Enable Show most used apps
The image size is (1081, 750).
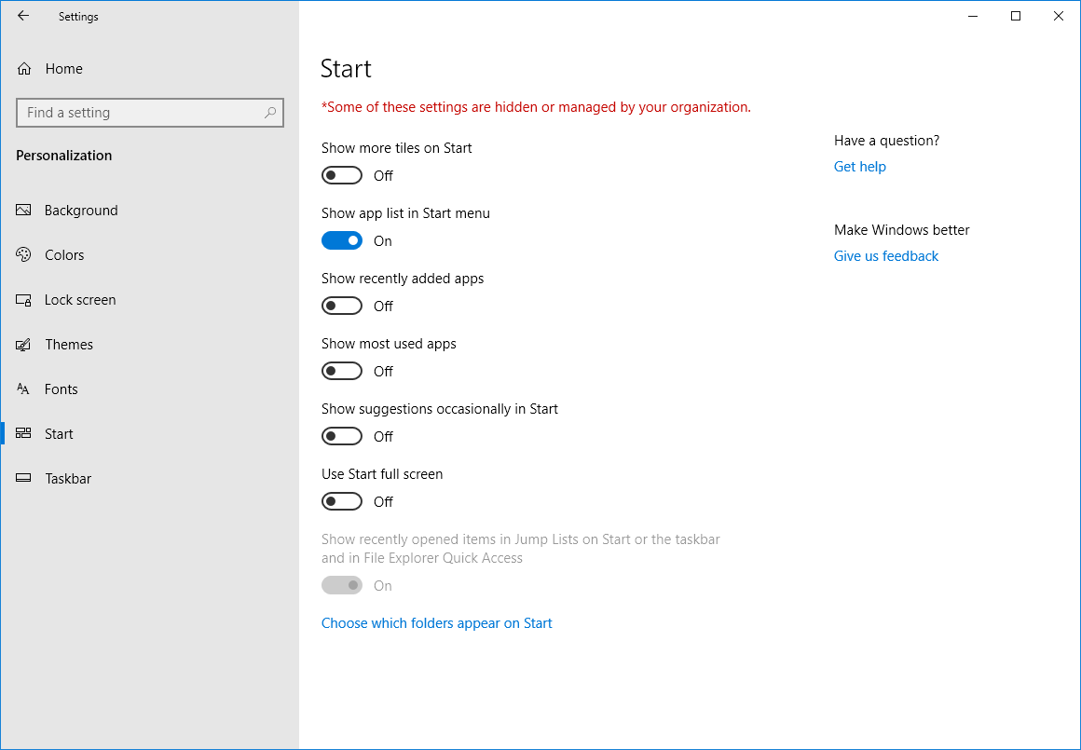click(x=342, y=371)
